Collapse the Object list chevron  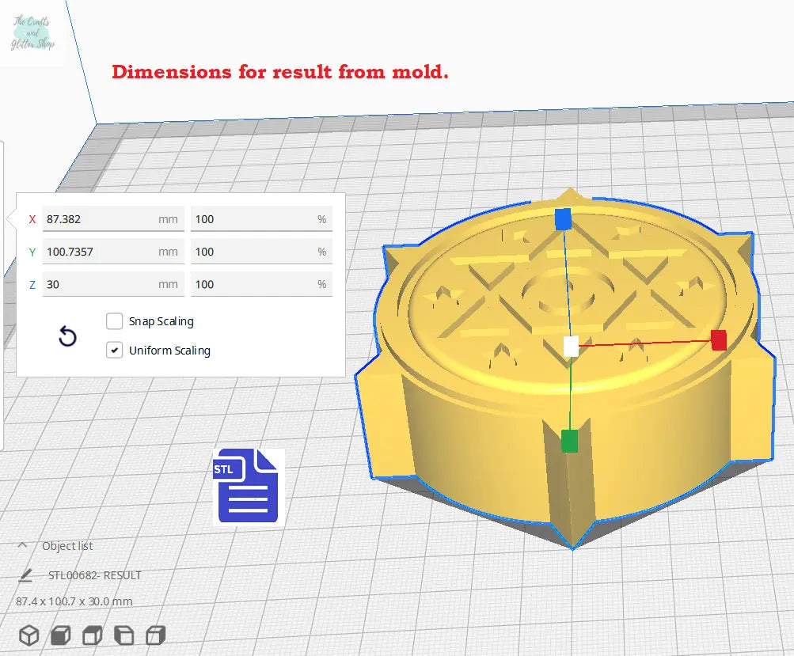click(x=22, y=546)
